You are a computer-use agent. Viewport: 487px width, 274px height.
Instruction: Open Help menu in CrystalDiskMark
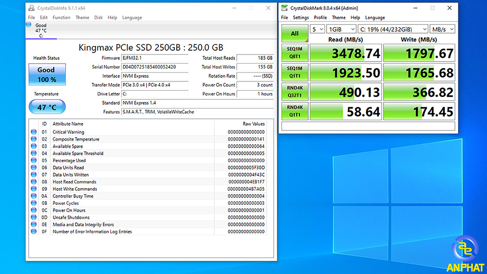click(x=356, y=18)
